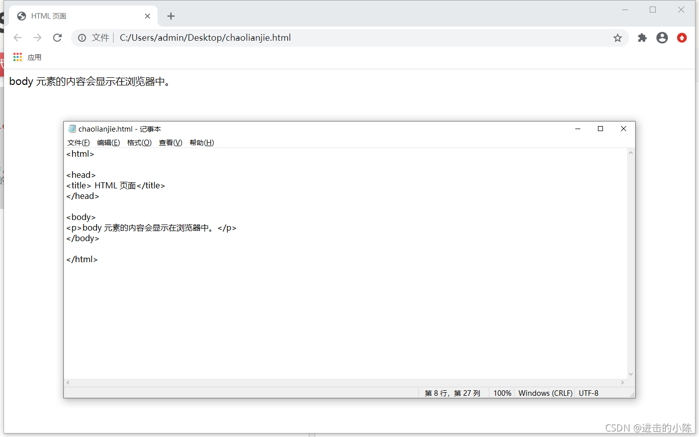Click the <p>body 元素 paragraph line
This screenshot has height=437, width=699.
coord(151,228)
